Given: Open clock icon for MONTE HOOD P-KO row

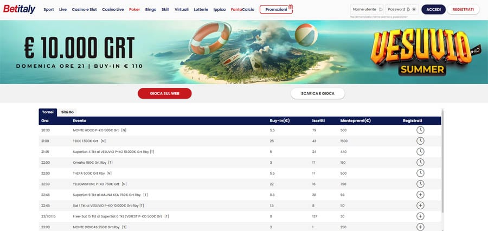Looking at the screenshot, I should (x=420, y=130).
